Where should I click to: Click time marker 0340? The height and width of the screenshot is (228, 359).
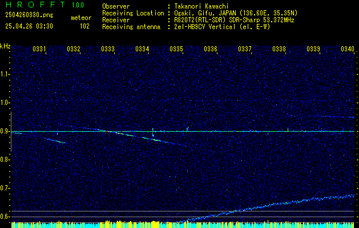coord(348,48)
